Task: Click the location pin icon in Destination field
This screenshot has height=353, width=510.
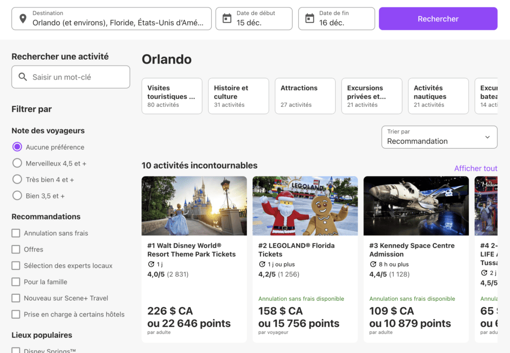Action: pyautogui.click(x=23, y=19)
